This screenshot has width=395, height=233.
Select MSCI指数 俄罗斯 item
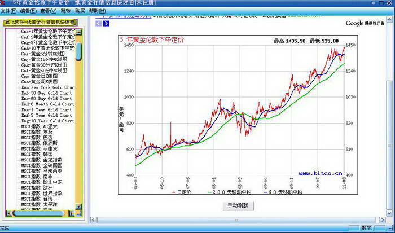pos(39,143)
